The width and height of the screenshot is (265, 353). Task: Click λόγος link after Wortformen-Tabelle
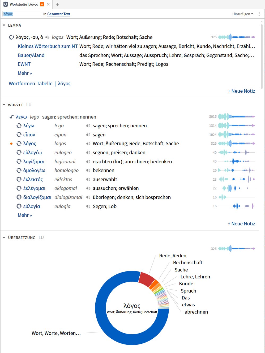(64, 84)
